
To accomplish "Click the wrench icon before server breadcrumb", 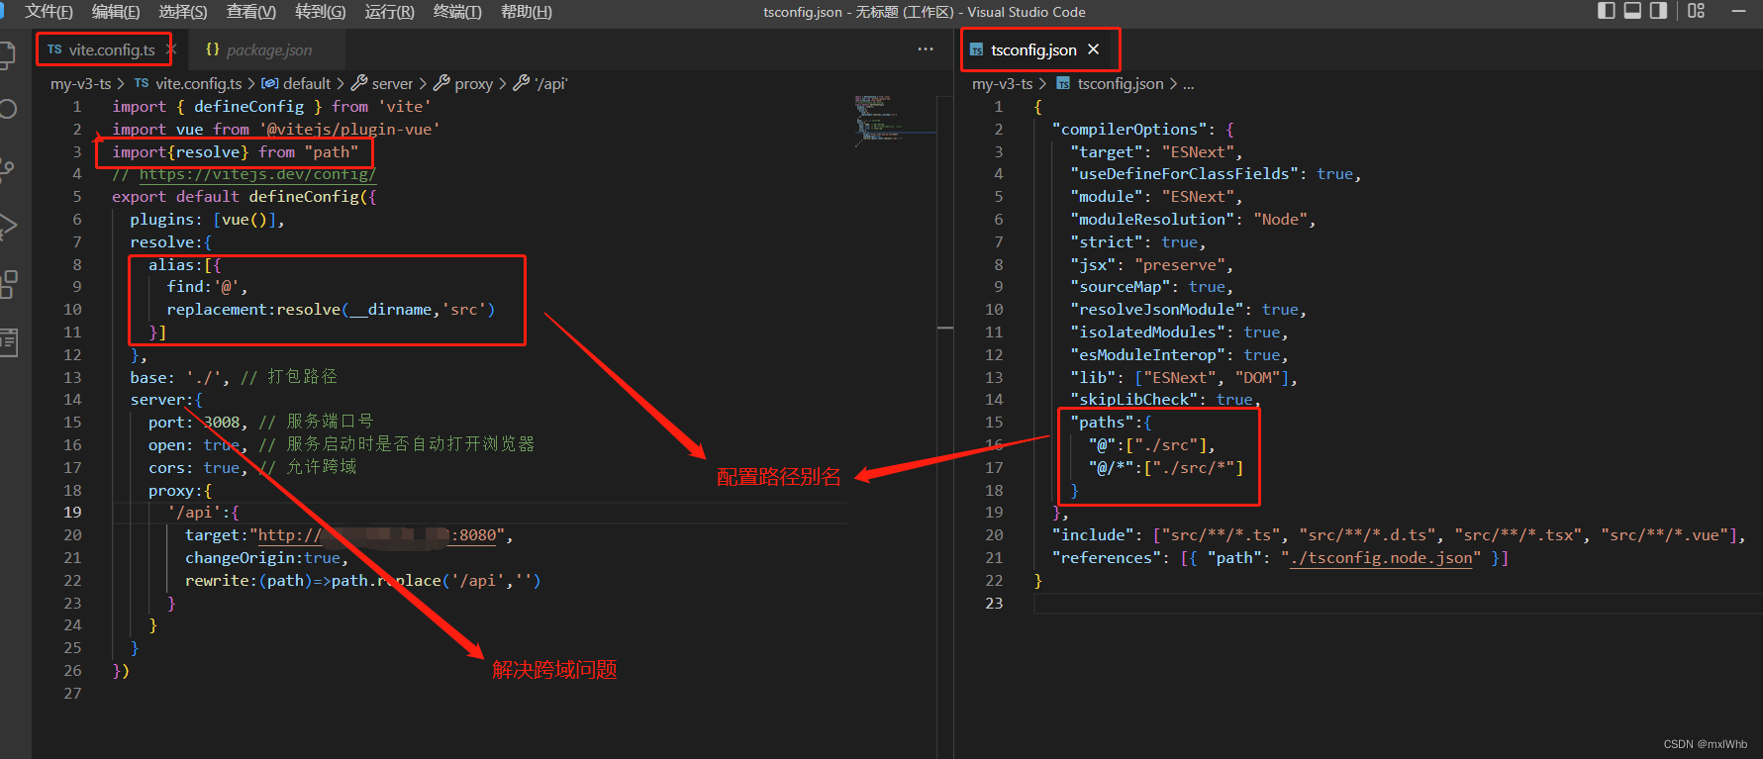I will (x=359, y=83).
